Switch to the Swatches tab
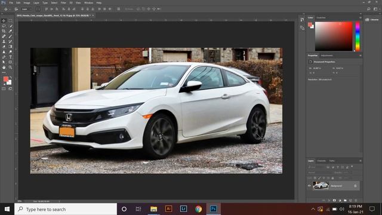This screenshot has width=382, height=215. (321, 17)
